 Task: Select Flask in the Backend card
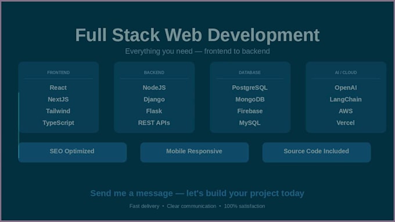click(x=154, y=111)
